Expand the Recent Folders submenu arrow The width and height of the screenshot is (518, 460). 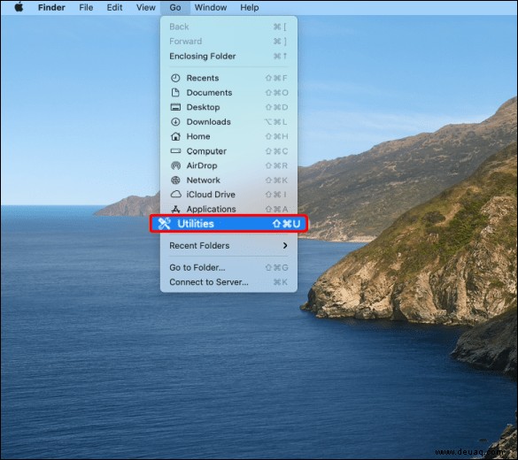pos(285,246)
